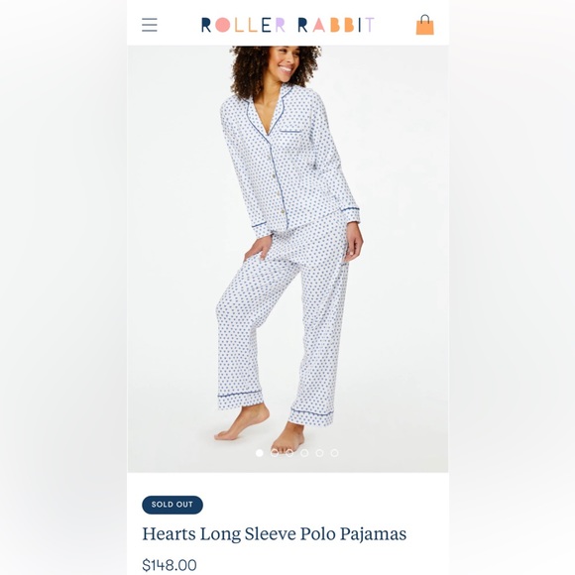Go to the last carousel dot
This screenshot has height=575, width=575.
pyautogui.click(x=334, y=453)
